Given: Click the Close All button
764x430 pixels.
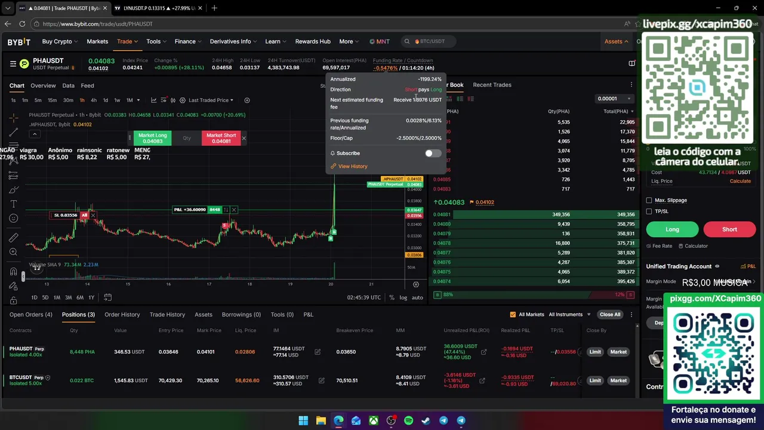Looking at the screenshot, I should click(x=610, y=315).
